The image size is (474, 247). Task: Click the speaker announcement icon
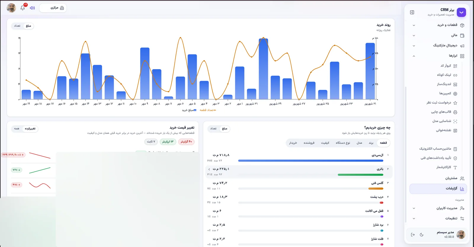[x=32, y=8]
